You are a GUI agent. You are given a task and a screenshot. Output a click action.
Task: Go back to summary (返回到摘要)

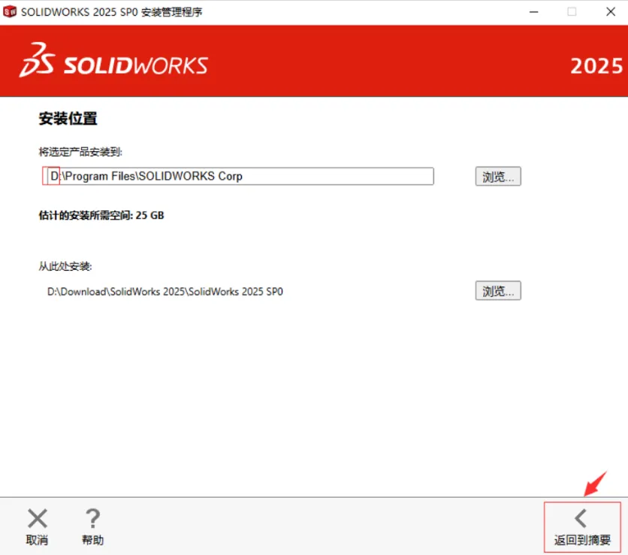(x=582, y=527)
